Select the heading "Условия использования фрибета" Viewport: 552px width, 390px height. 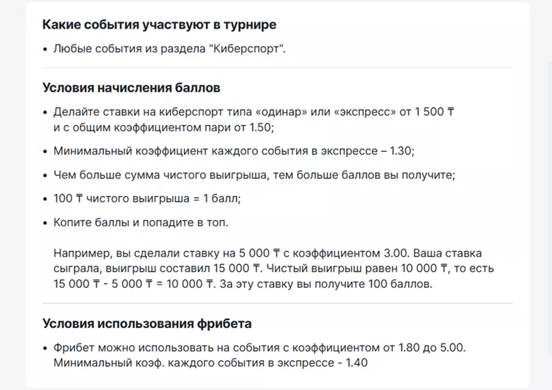click(x=147, y=324)
